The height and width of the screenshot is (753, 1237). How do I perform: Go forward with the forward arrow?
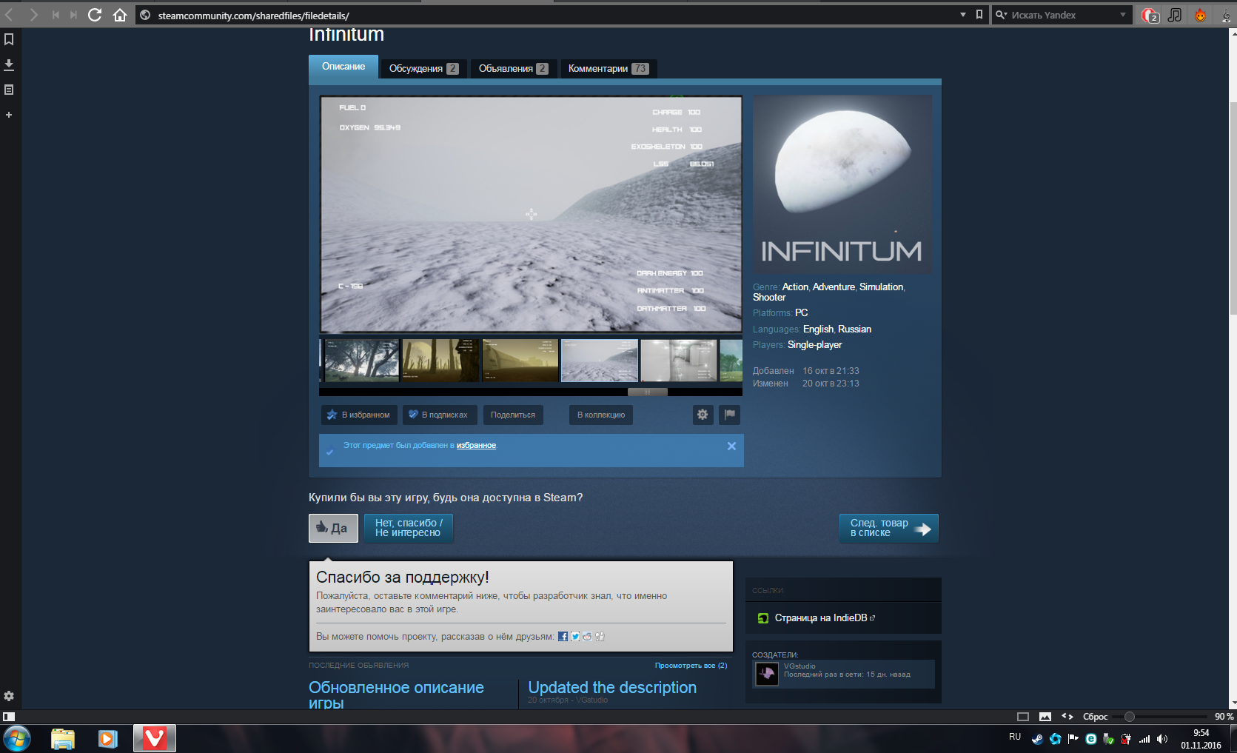coord(33,15)
